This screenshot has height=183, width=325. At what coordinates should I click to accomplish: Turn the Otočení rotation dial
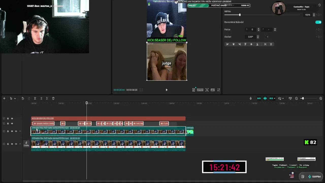267,37
